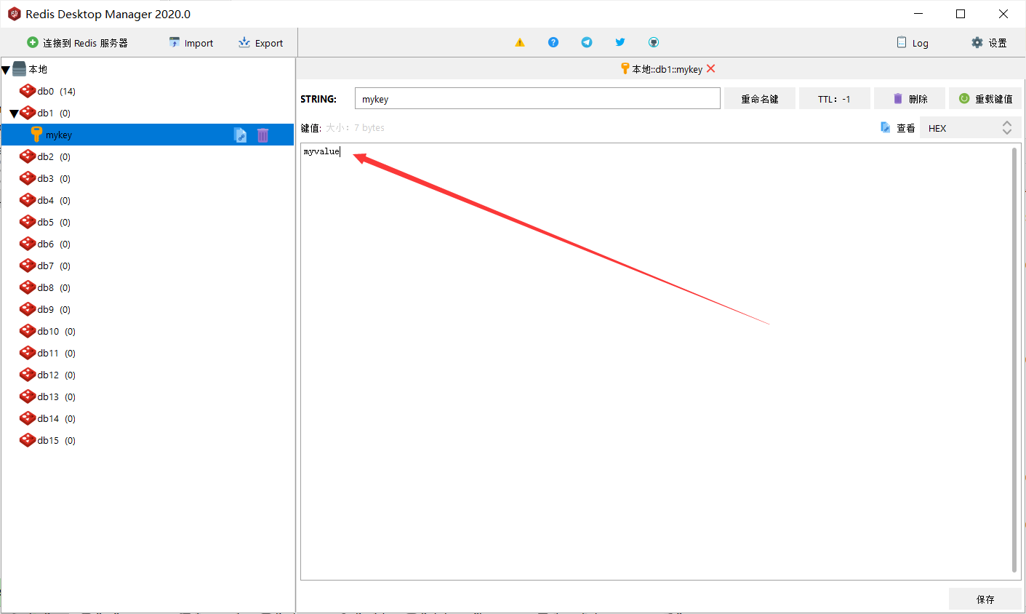This screenshot has height=614, width=1026.
Task: Click the 大小: 7 bytes size text
Action: pos(355,127)
